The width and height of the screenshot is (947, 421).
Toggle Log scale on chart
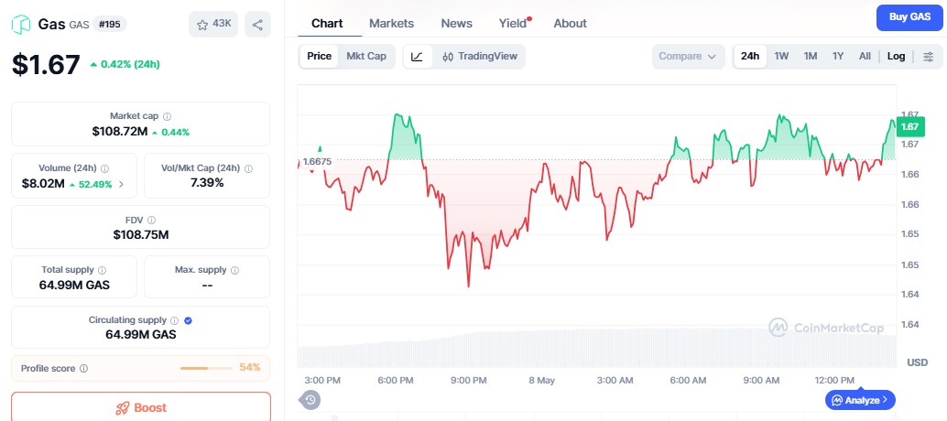click(897, 56)
